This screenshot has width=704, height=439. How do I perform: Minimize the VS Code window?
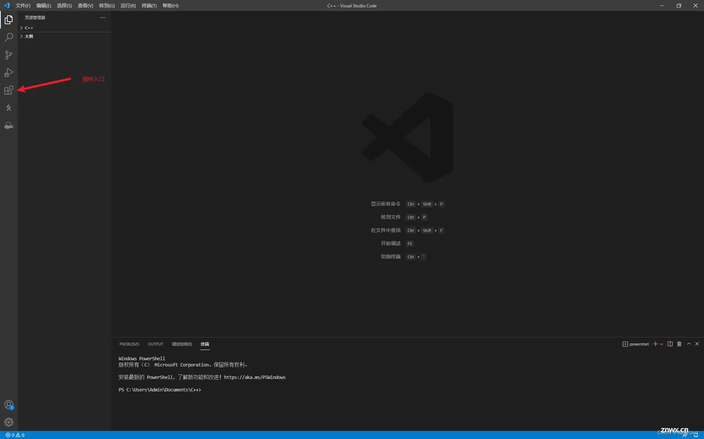click(662, 5)
